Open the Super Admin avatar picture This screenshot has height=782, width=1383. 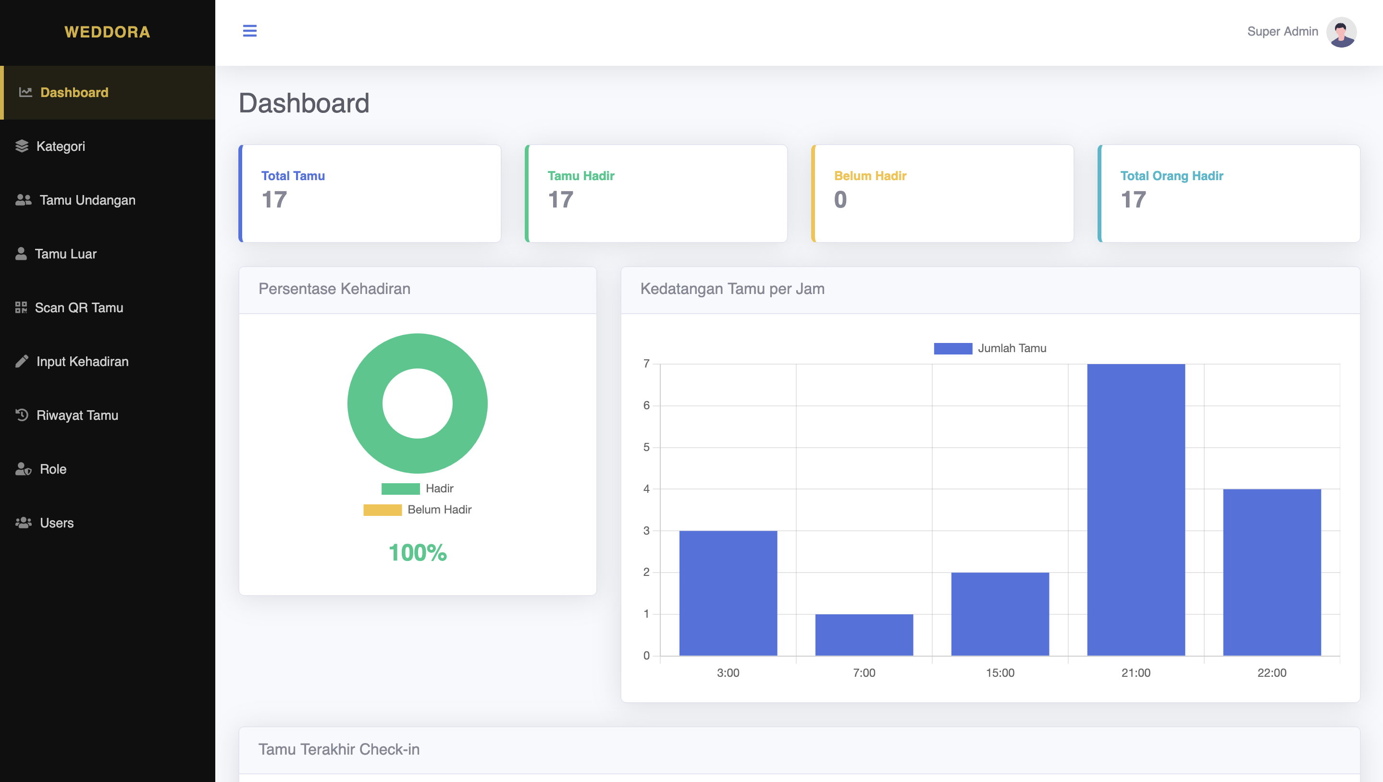1341,32
